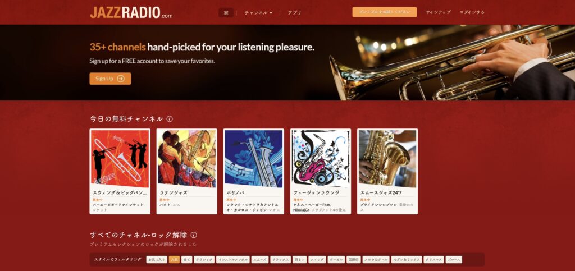Toggle the highlighted 人気 style filter
Image resolution: width=575 pixels, height=271 pixels.
click(x=174, y=260)
